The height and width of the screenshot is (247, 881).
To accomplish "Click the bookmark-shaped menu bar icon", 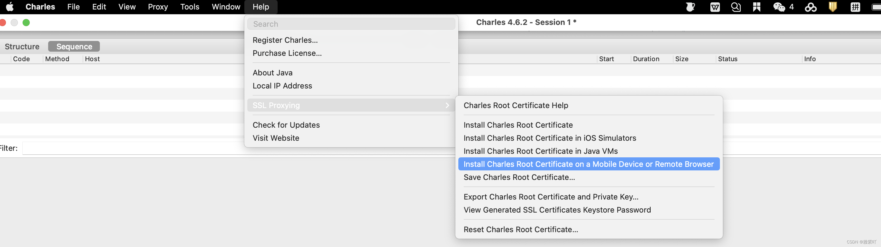I will point(757,7).
